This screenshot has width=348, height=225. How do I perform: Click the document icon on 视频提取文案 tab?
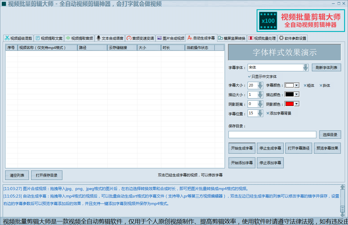click(x=38, y=38)
